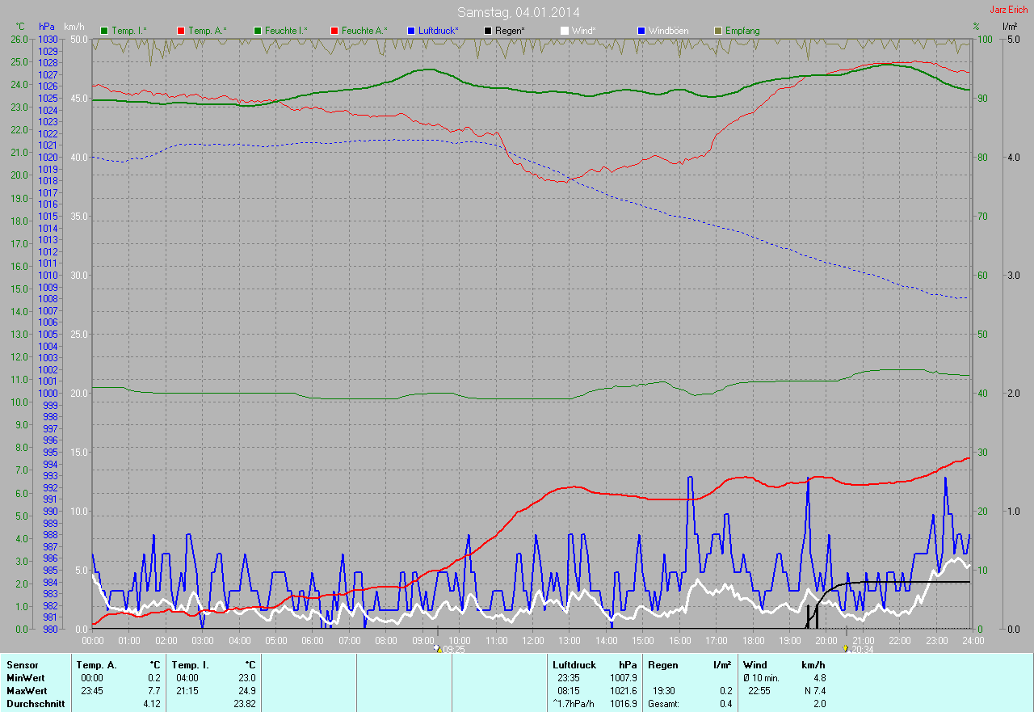This screenshot has width=1034, height=712.
Task: Click the 12:00 label on time axis
Action: (x=532, y=640)
